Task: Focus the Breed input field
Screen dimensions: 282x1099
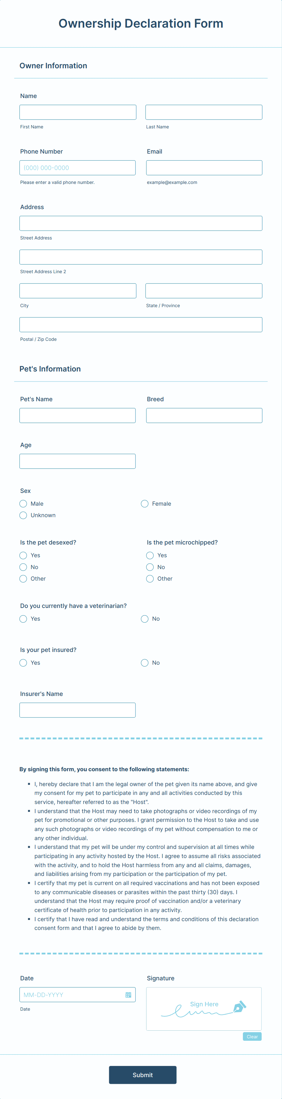Action: (204, 416)
